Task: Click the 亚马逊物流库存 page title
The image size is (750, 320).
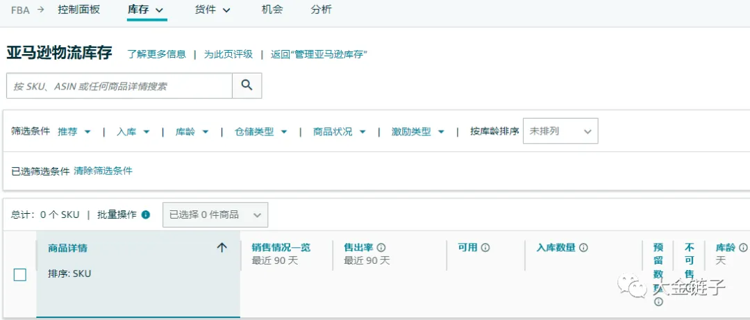Action: pyautogui.click(x=59, y=53)
